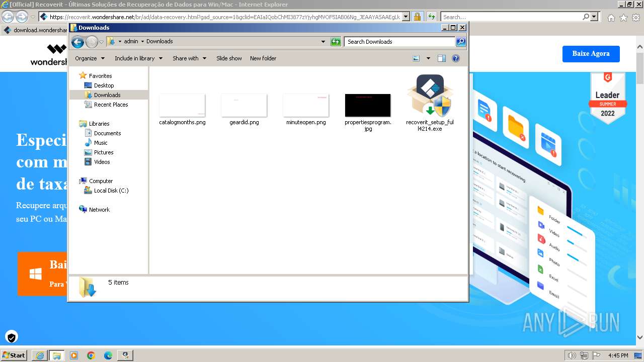This screenshot has height=362, width=644.
Task: Switch to the download.wondershare tab
Action: point(35,30)
